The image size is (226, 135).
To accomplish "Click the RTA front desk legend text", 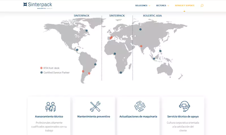I will click(x=51, y=68).
